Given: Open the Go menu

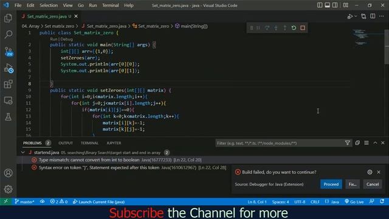Looking at the screenshot, I should pos(81,5).
